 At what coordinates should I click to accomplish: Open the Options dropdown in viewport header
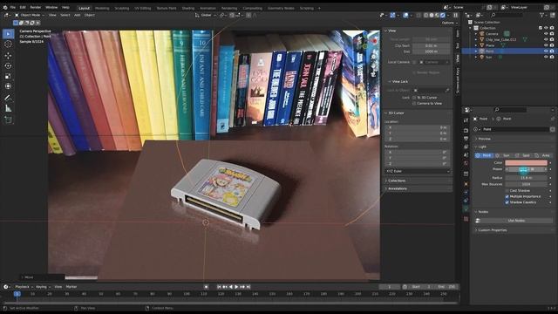[x=449, y=23]
